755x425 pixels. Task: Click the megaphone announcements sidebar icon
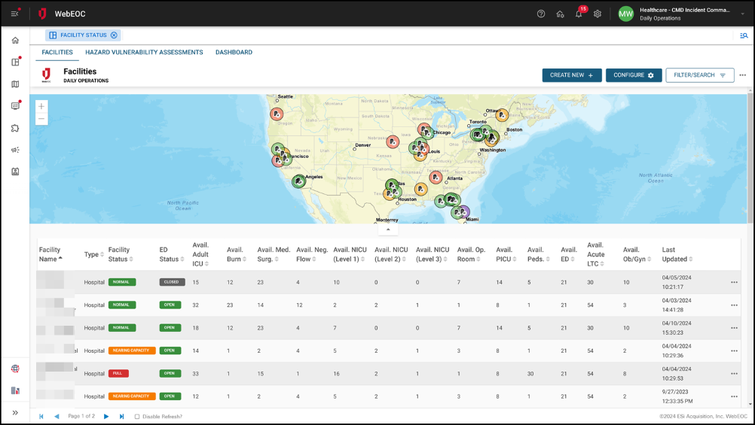point(15,150)
